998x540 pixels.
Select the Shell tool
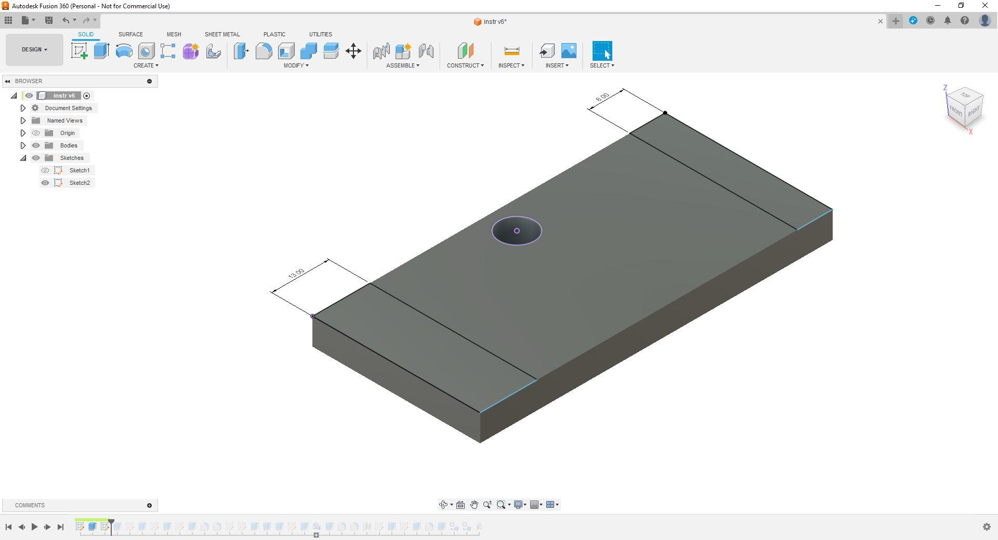pos(286,51)
